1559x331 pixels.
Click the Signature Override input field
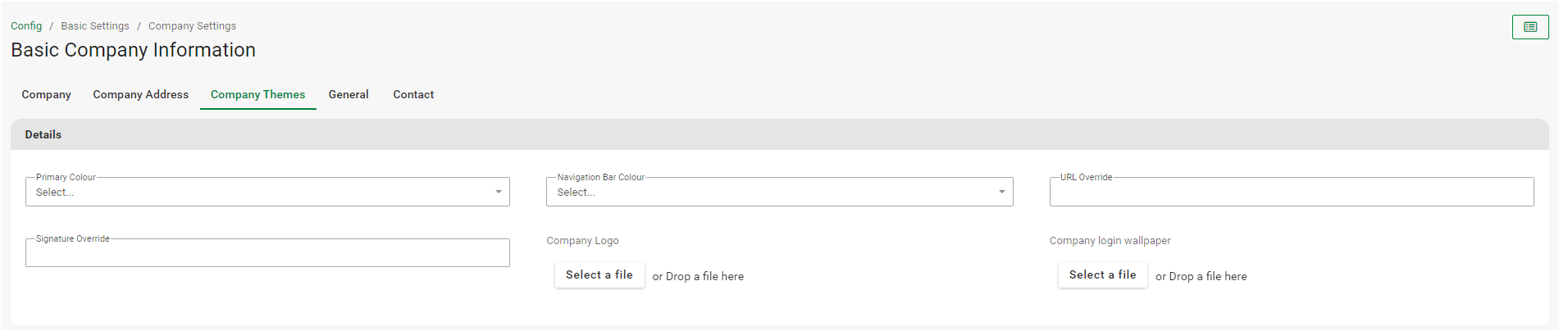pyautogui.click(x=267, y=253)
